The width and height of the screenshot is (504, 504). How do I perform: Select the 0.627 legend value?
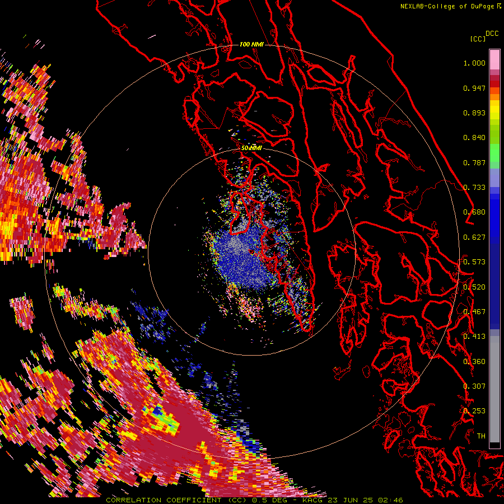(474, 237)
